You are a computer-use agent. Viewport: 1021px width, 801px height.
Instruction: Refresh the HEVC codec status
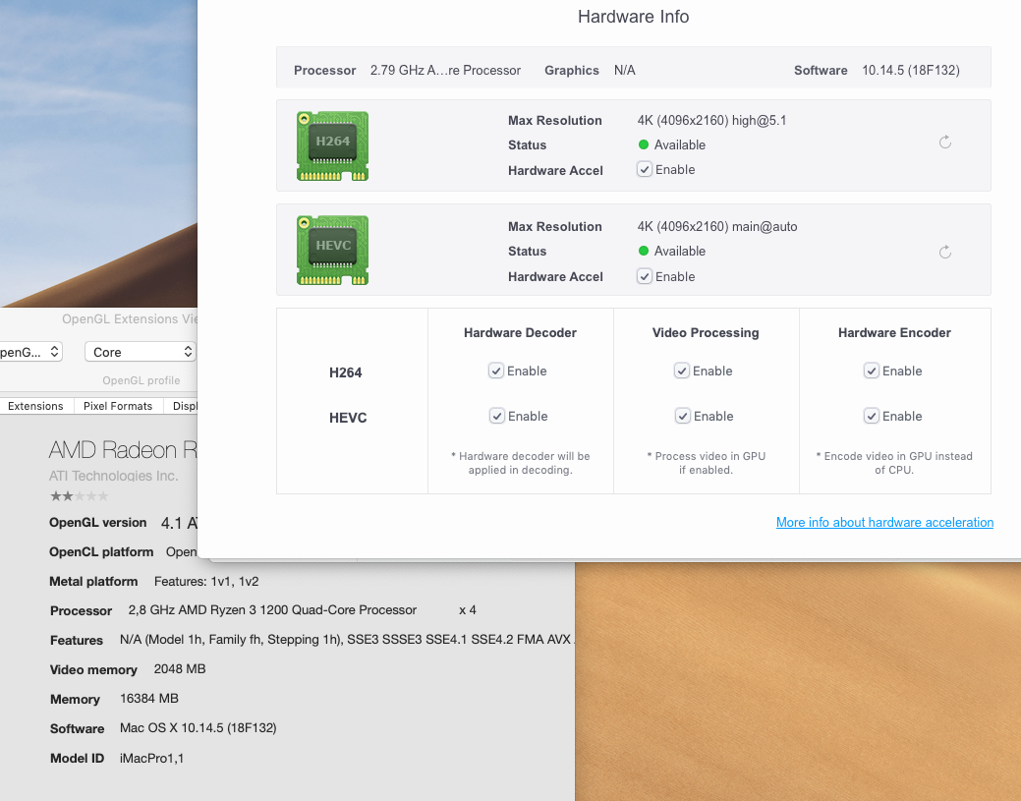click(x=944, y=253)
